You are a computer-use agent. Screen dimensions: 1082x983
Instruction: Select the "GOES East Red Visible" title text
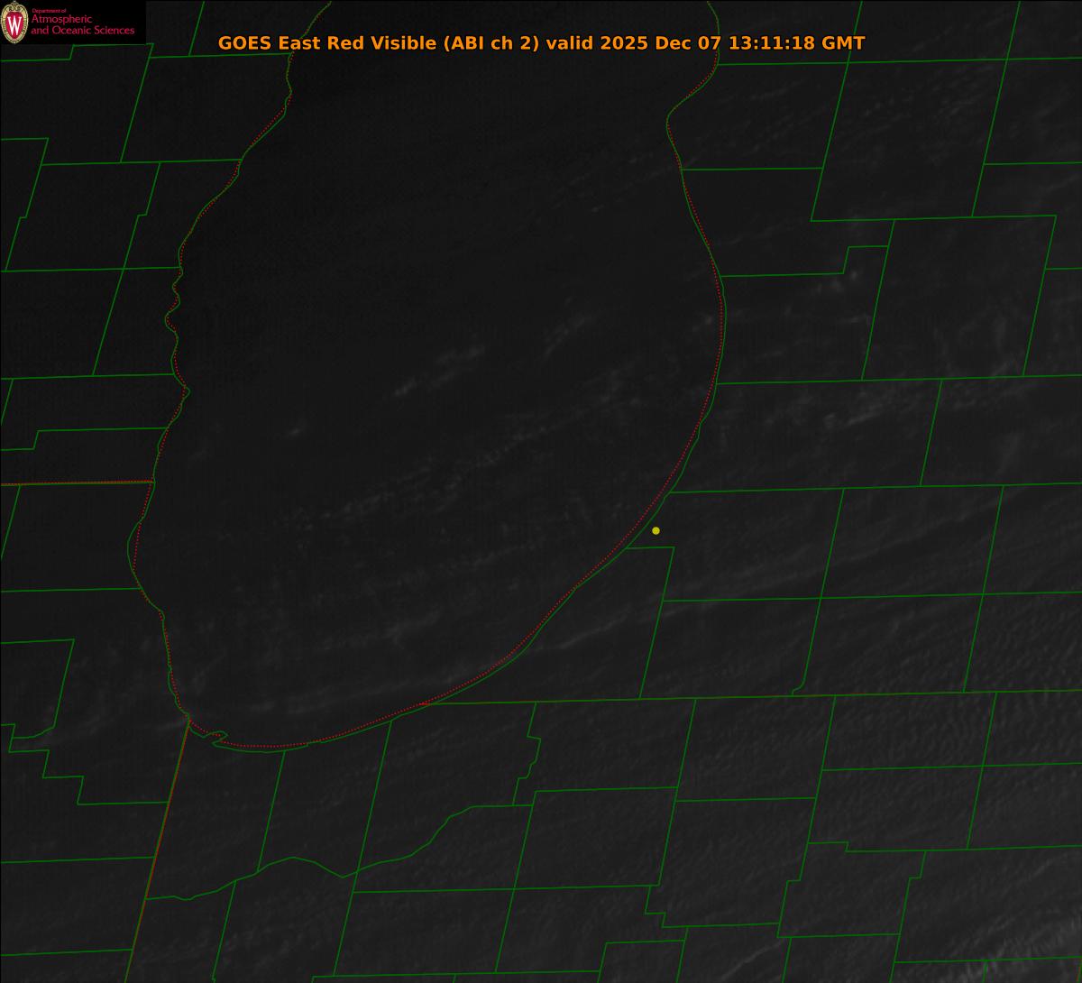tap(327, 43)
